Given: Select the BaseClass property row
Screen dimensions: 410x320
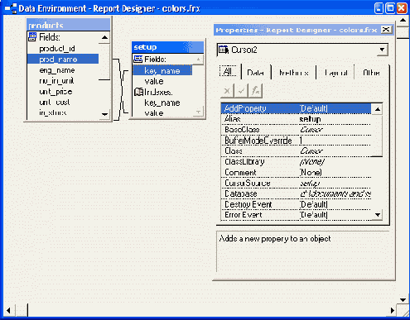Looking at the screenshot, I should click(x=296, y=130).
